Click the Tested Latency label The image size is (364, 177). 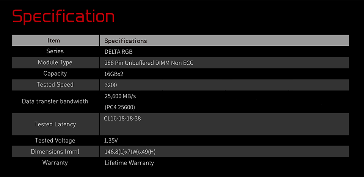(x=55, y=124)
